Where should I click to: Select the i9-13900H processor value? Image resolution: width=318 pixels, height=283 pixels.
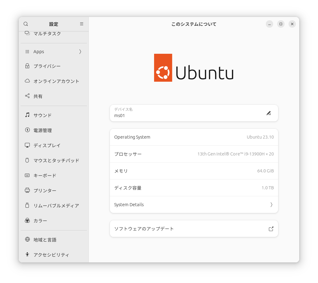pyautogui.click(x=236, y=154)
